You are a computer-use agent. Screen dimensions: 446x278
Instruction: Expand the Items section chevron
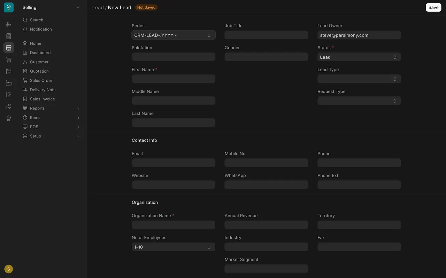click(78, 118)
